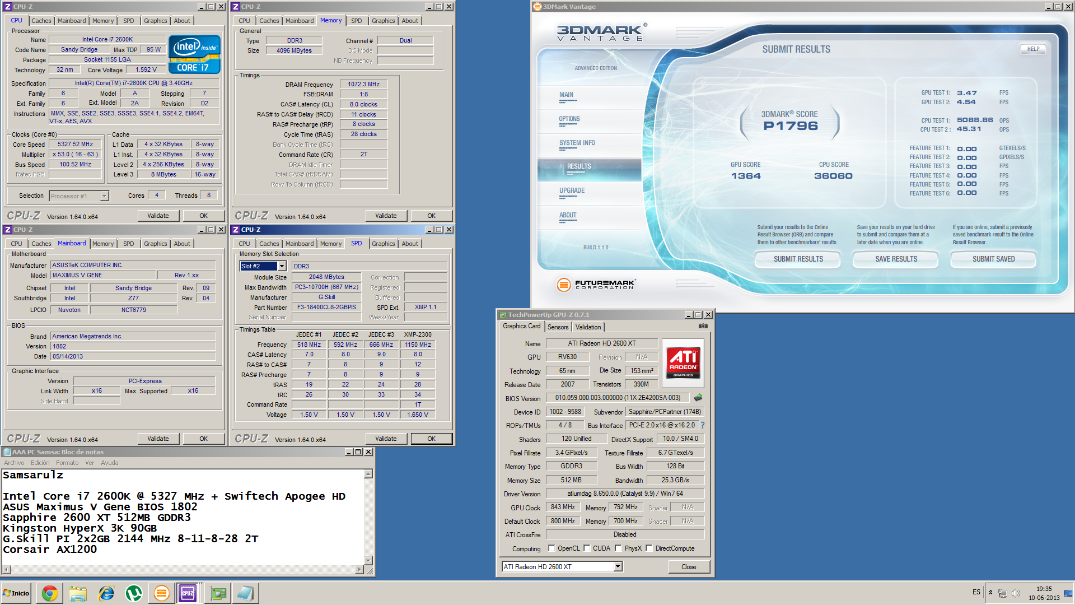1075x605 pixels.
Task: Click the BIOS save chip icon in GPU-Z
Action: (x=698, y=398)
